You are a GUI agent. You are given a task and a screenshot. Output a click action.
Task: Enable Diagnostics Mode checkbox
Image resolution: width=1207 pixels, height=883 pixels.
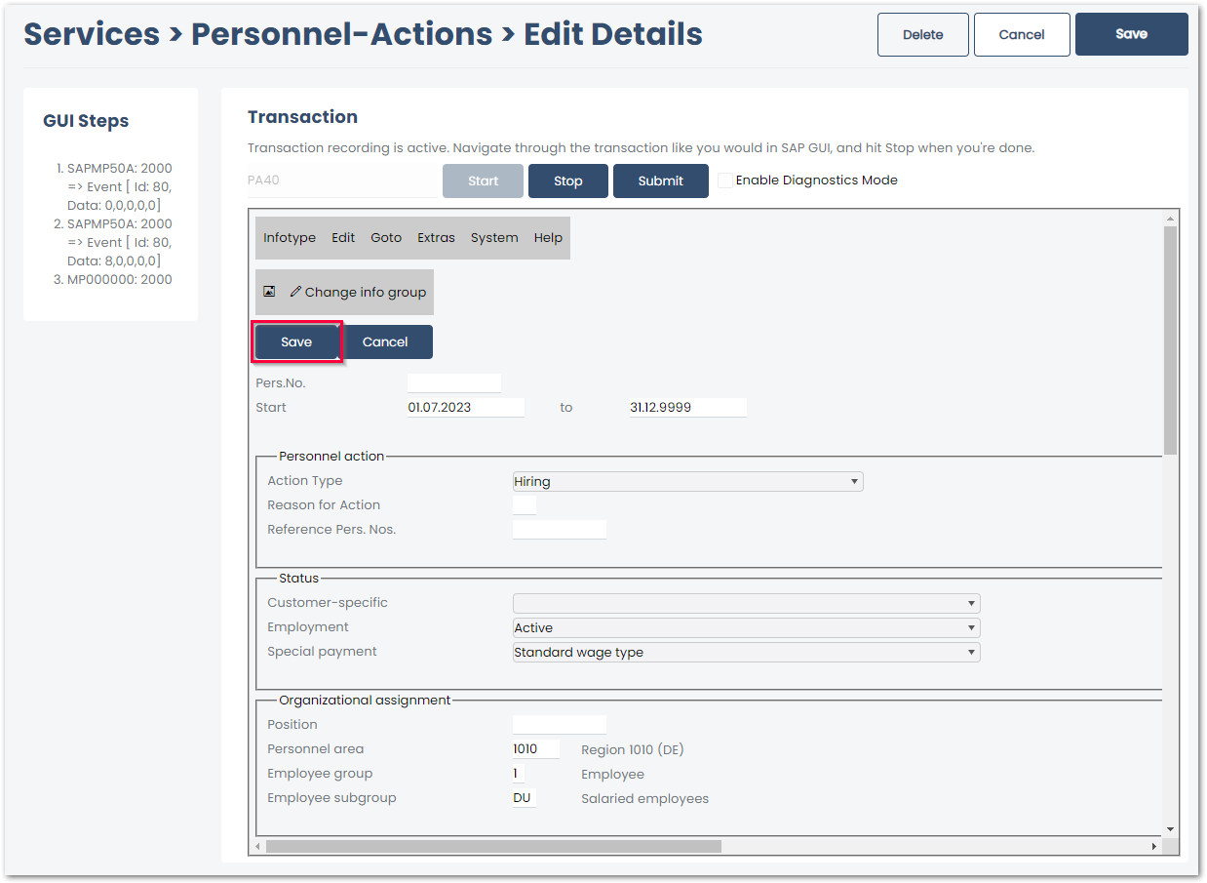coord(725,181)
